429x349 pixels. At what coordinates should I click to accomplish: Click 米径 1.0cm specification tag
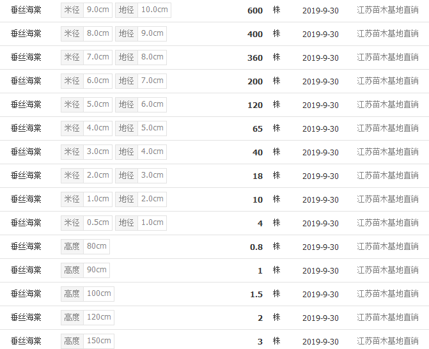point(86,199)
